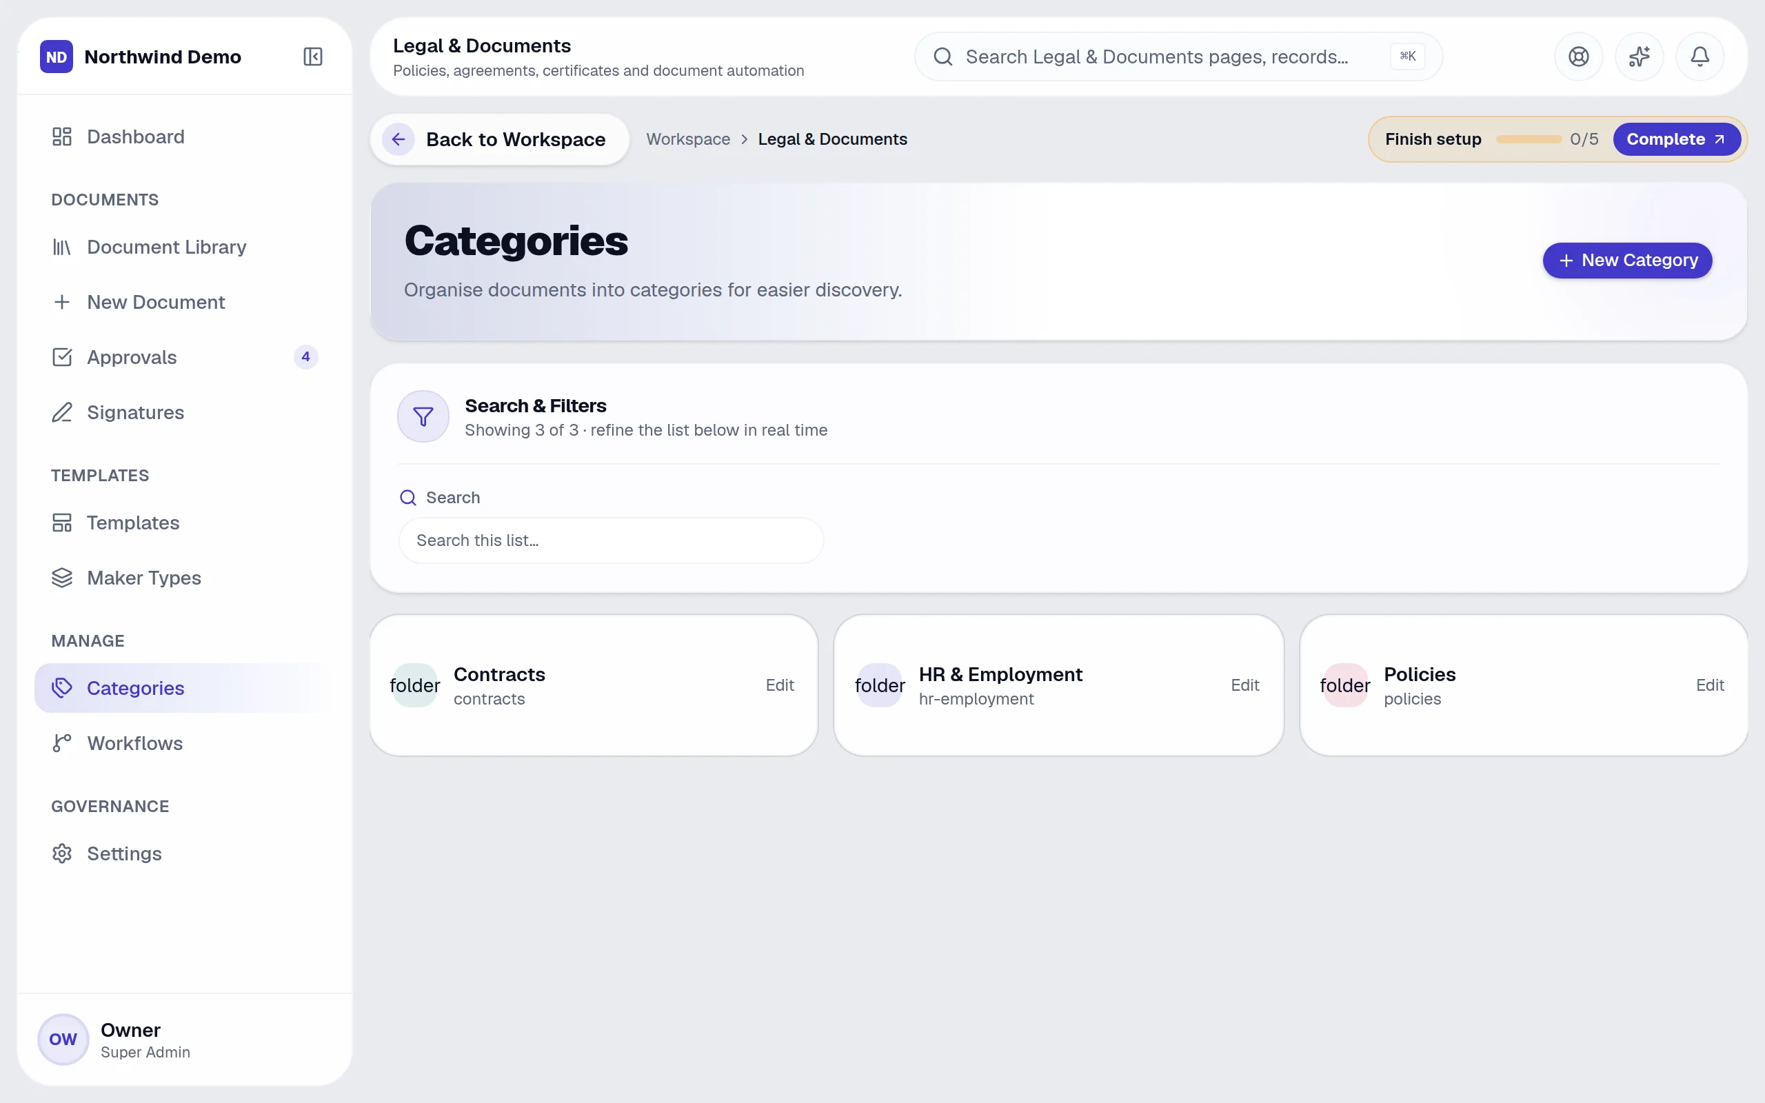Click the ND Northwind Demo logo
This screenshot has width=1765, height=1103.
(56, 57)
